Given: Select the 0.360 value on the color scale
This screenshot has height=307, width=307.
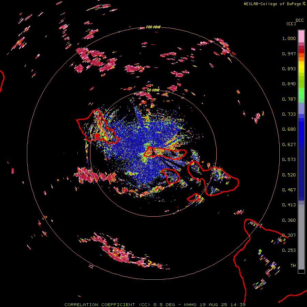Looking at the screenshot, I should [289, 220].
